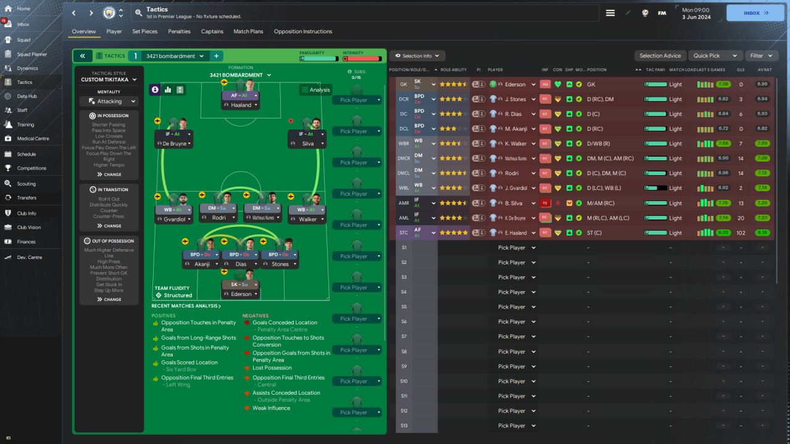Open the Recent Matches Analysis link
Viewport: 790px width, 444px height.
tap(186, 306)
